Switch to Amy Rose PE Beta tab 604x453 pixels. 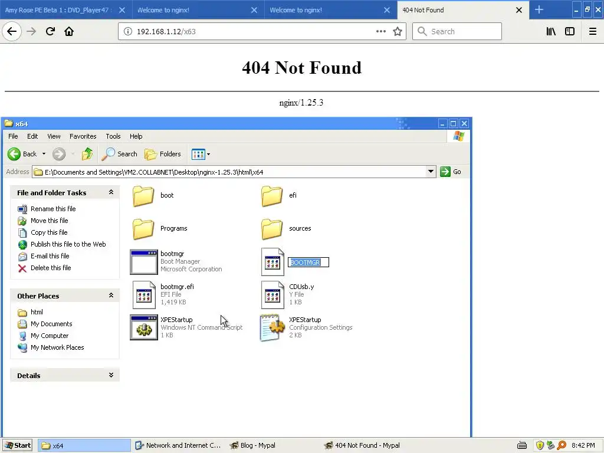pyautogui.click(x=66, y=10)
